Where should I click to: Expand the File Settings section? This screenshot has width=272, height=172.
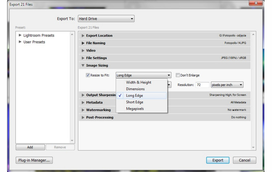coord(83,58)
